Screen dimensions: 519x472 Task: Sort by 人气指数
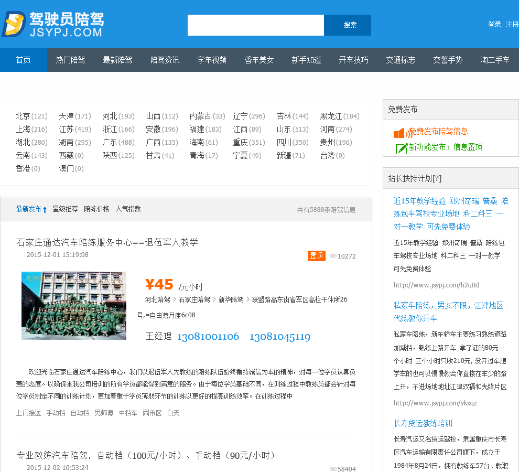point(128,209)
